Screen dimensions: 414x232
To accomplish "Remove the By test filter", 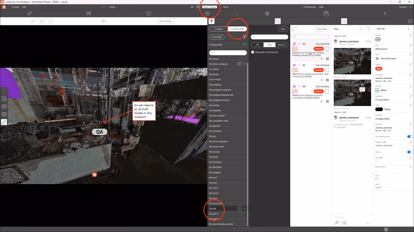I will pyautogui.click(x=245, y=209).
